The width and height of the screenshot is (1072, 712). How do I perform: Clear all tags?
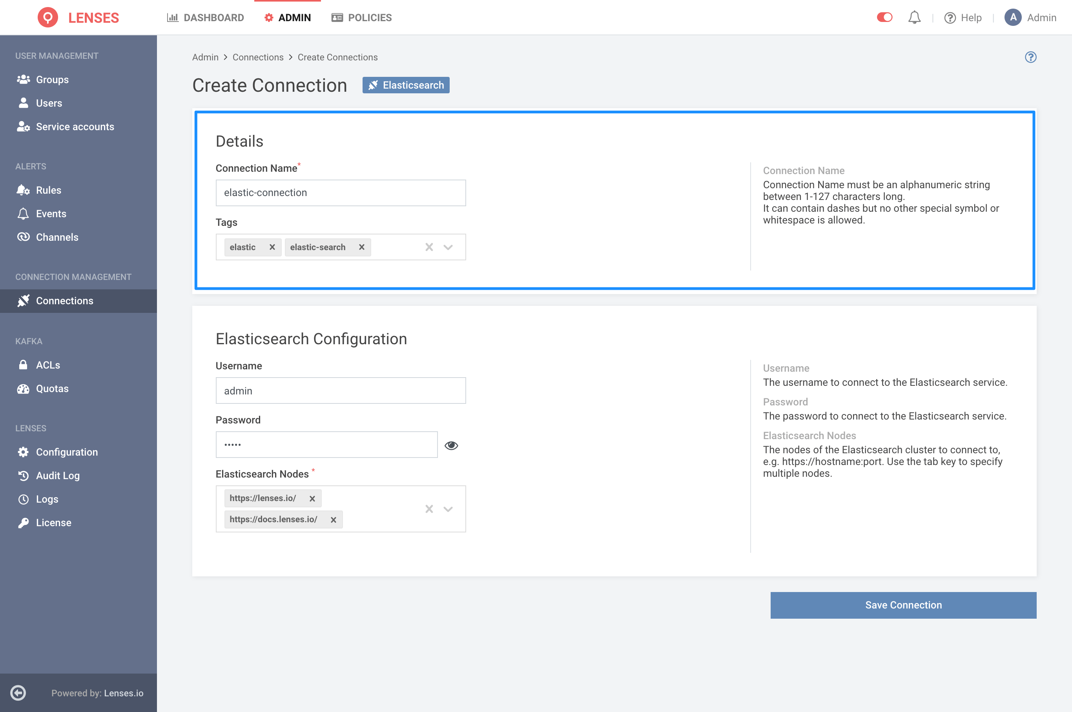[x=429, y=247]
